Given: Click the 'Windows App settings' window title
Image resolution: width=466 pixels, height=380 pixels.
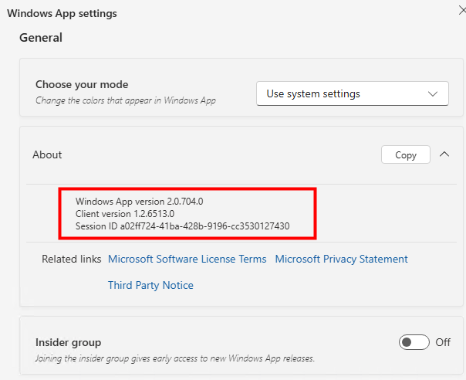Looking at the screenshot, I should click(62, 13).
